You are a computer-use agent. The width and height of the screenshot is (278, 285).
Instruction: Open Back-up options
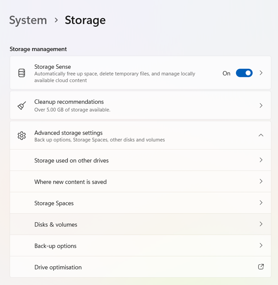pos(140,245)
